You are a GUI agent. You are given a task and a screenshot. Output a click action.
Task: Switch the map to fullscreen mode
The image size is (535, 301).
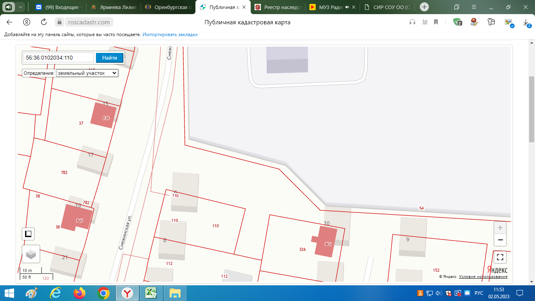coord(500,257)
